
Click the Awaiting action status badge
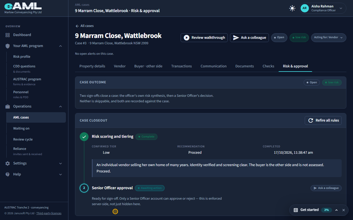[x=150, y=188]
